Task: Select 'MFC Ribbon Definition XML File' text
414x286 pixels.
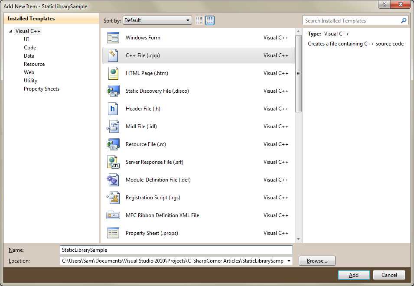Action: coord(162,215)
